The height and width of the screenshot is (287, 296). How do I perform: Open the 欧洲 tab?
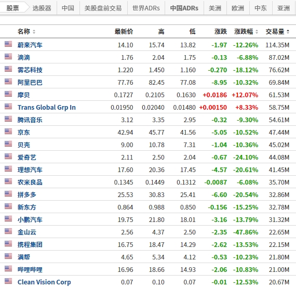238,8
